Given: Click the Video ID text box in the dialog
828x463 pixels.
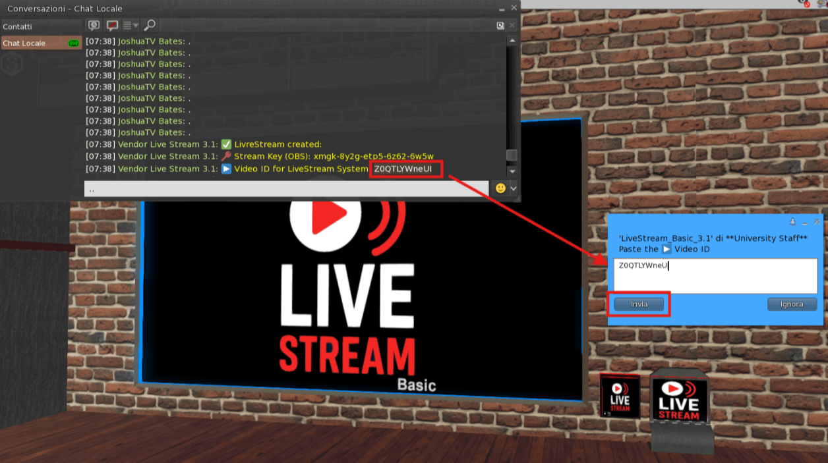Looking at the screenshot, I should (715, 276).
